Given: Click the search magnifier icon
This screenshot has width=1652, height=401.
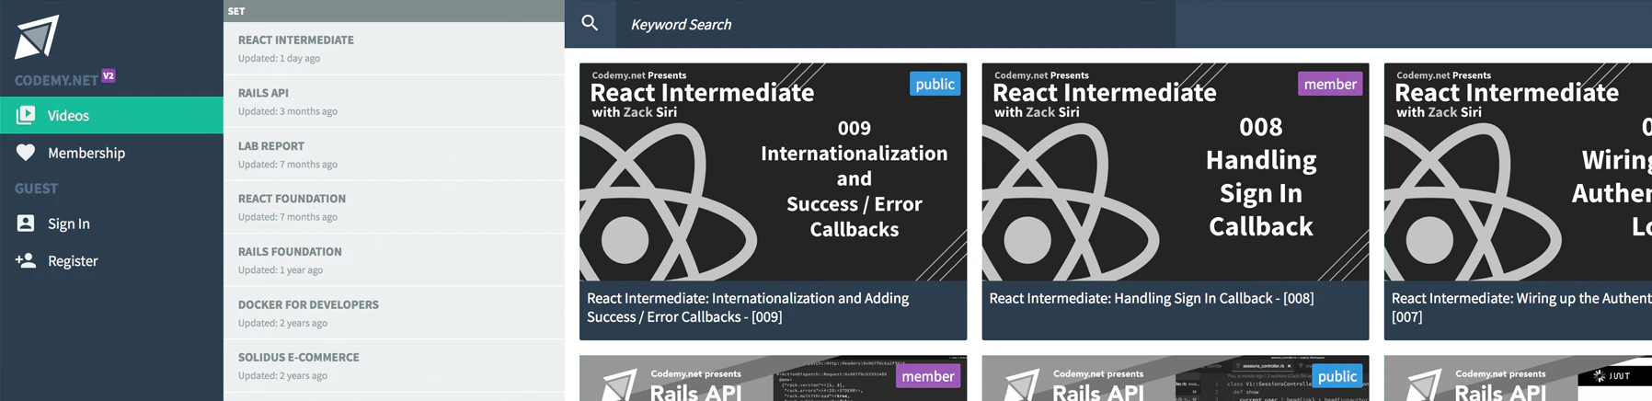Looking at the screenshot, I should (590, 23).
